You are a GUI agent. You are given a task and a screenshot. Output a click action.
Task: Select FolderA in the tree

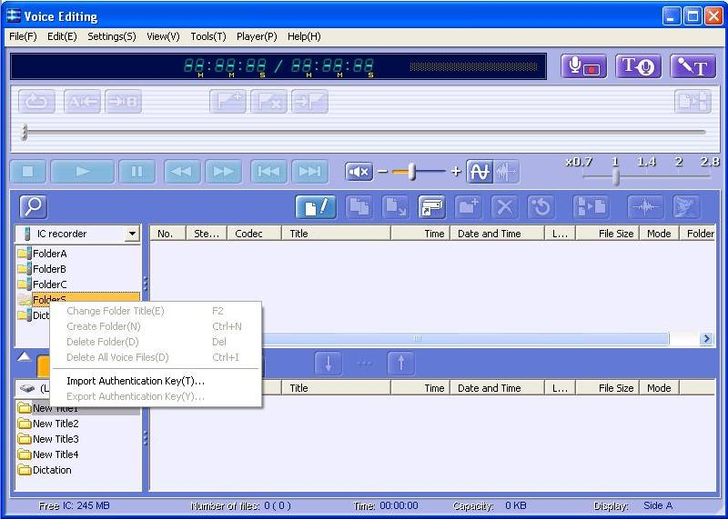coord(50,254)
